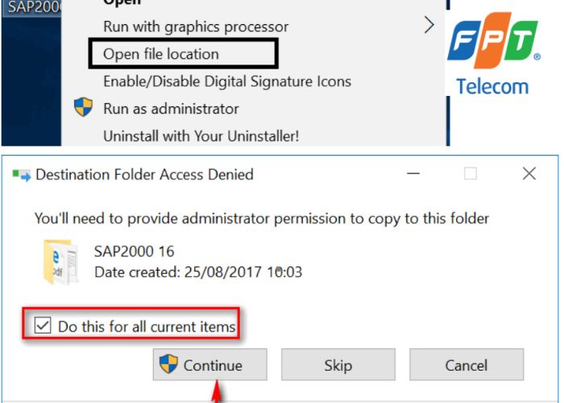564x403 pixels.
Task: Click the shield icon on Continue button
Action: (168, 364)
